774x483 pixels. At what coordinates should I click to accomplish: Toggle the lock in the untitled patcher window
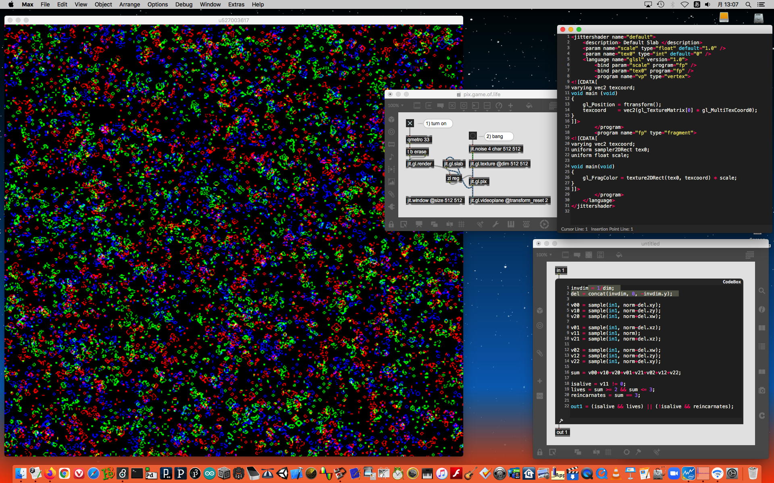540,452
